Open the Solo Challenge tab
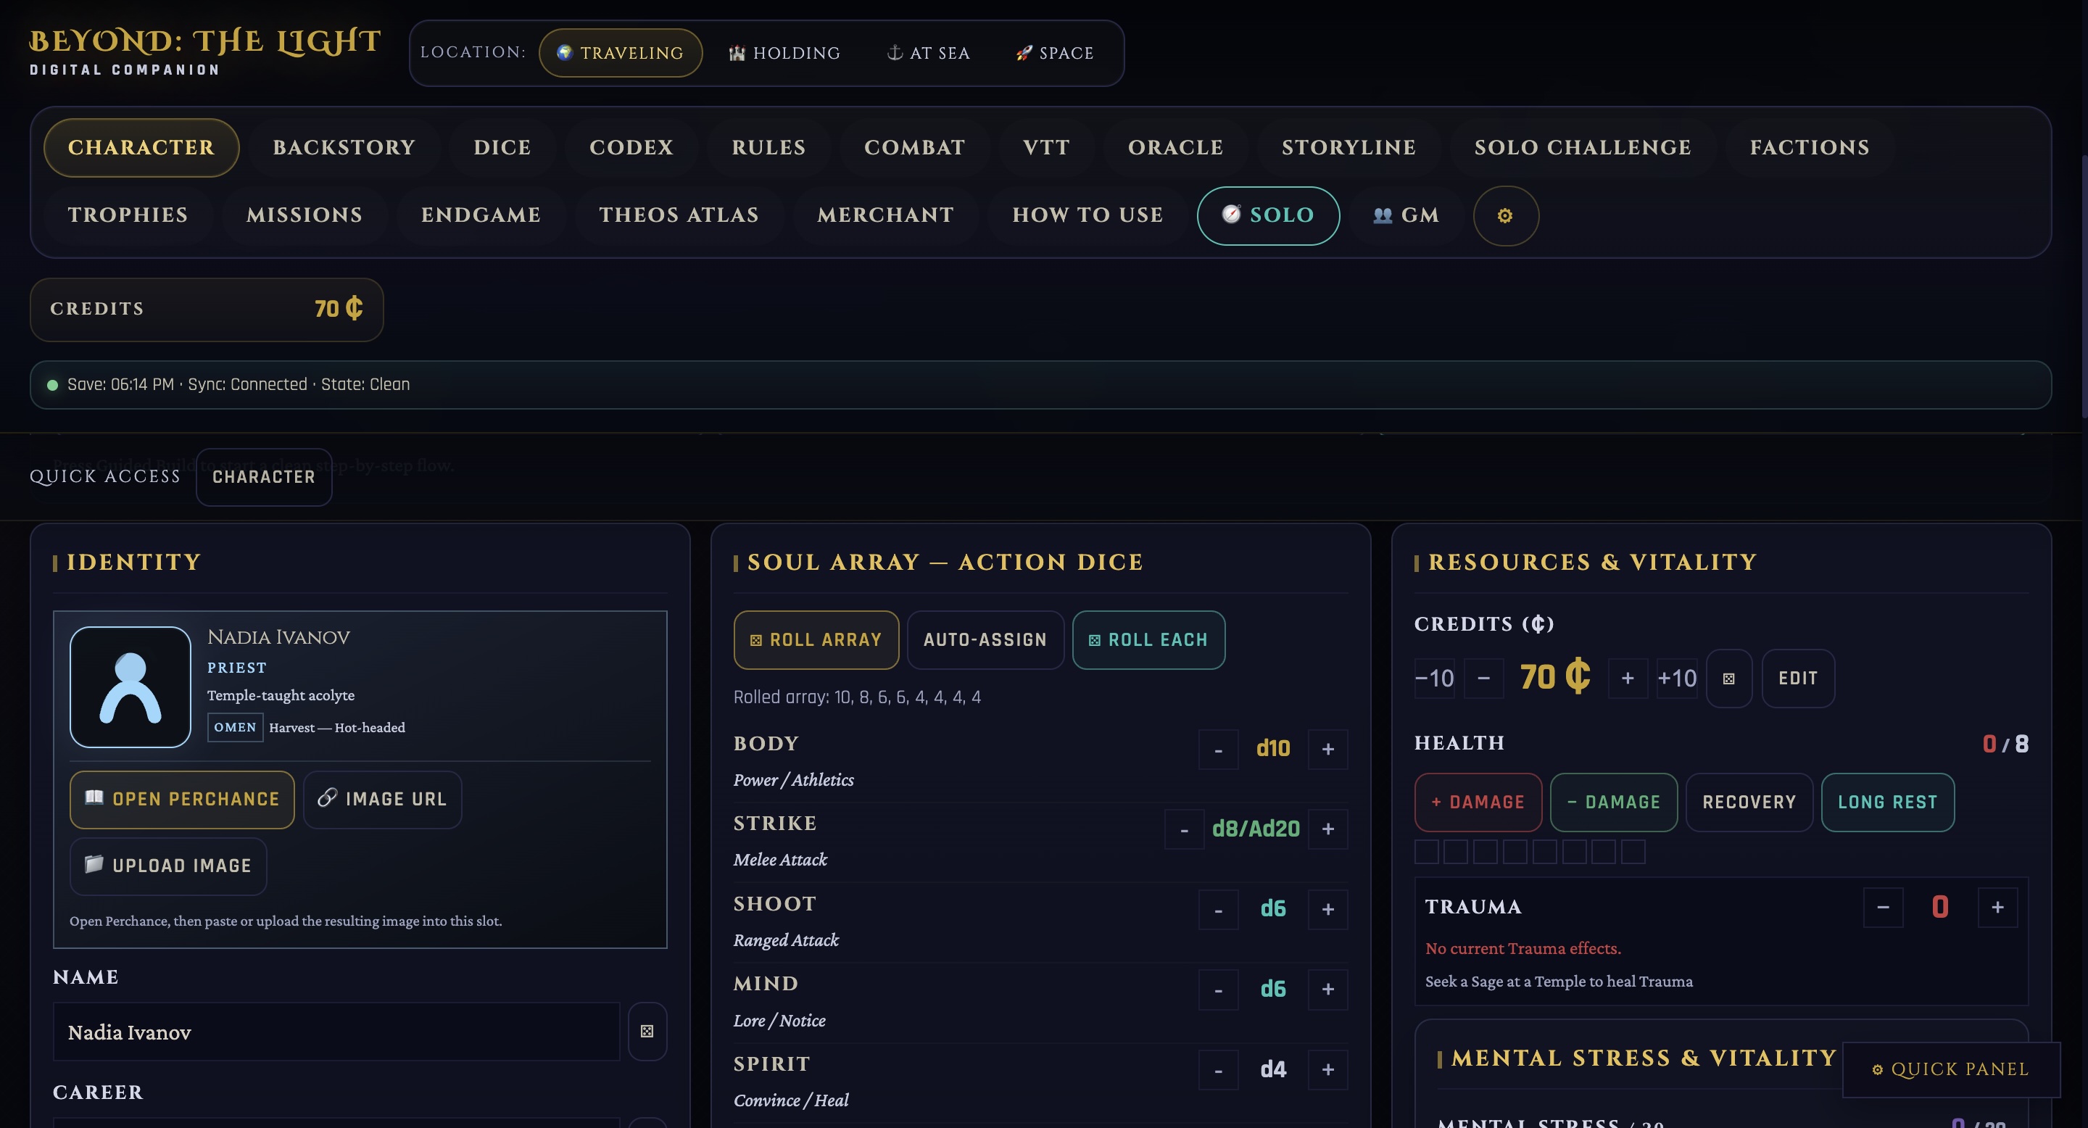The image size is (2088, 1128). click(x=1583, y=147)
